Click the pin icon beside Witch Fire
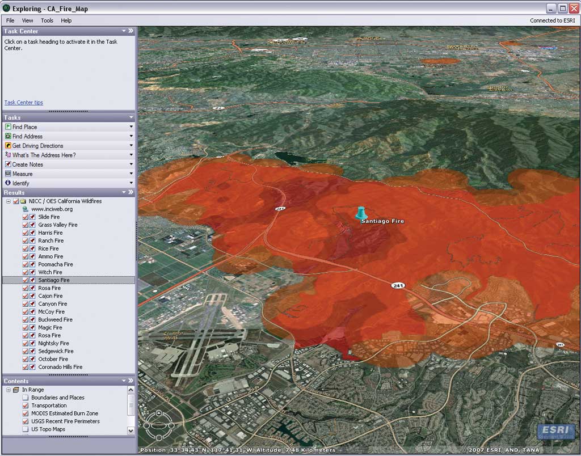 pyautogui.click(x=32, y=272)
